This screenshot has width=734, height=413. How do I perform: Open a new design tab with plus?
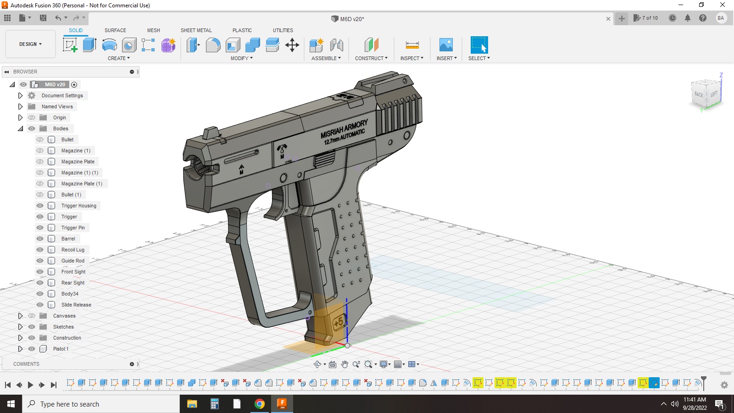[622, 18]
